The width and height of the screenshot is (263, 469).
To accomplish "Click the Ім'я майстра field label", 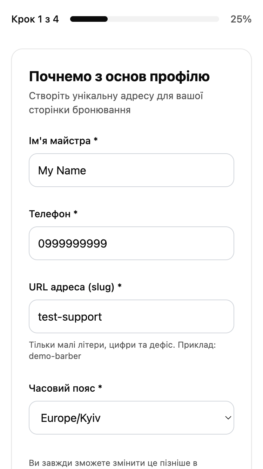I will coord(63,141).
